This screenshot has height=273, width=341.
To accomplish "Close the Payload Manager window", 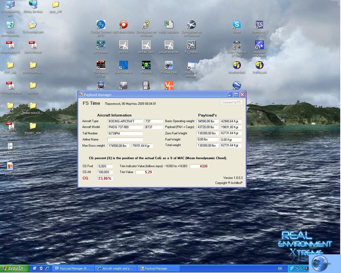I will click(242, 94).
